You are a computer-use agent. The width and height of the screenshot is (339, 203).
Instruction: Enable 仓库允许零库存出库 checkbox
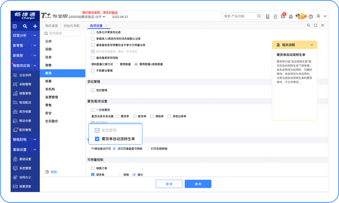tap(93, 32)
